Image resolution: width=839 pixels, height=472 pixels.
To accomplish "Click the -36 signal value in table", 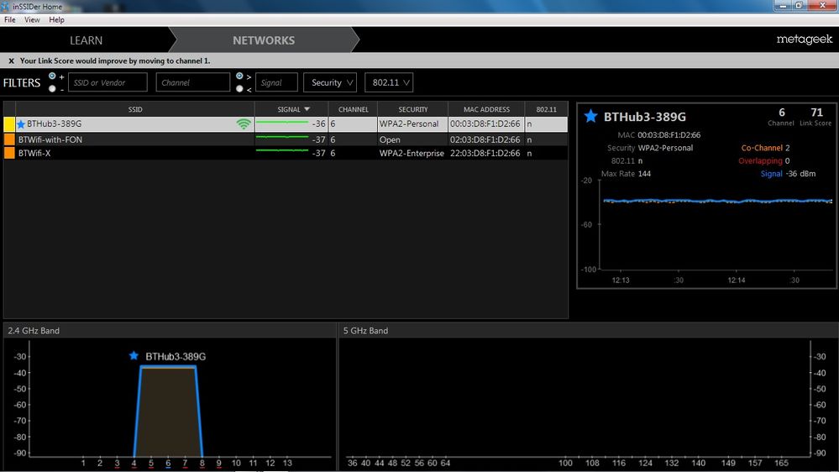I will click(x=319, y=123).
